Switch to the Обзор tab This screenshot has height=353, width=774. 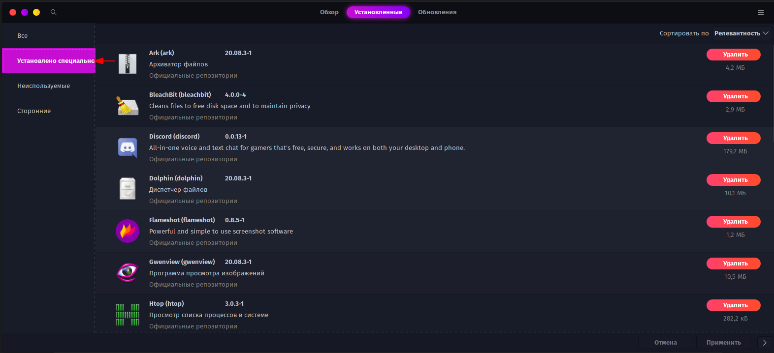pos(329,12)
